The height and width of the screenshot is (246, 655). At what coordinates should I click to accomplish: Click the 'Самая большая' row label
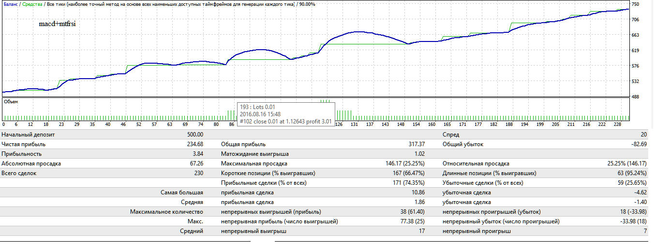tap(182, 192)
